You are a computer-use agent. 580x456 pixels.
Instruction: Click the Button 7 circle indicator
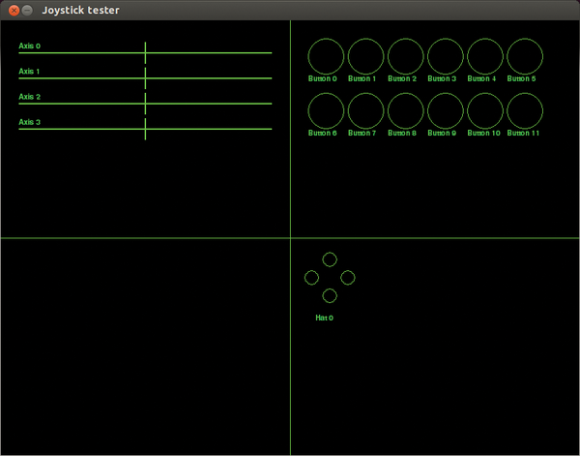(365, 110)
